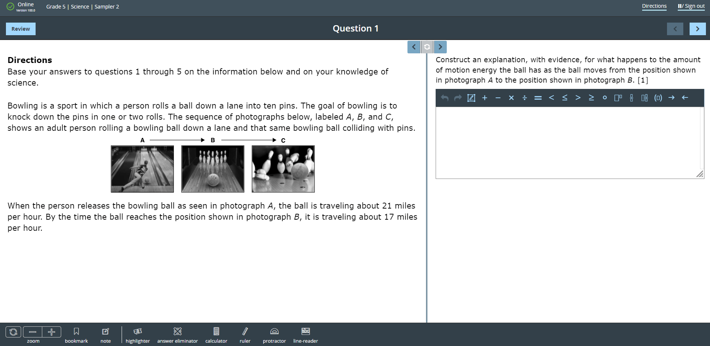Reset the split pane divider
This screenshot has width=710, height=346.
coord(427,47)
